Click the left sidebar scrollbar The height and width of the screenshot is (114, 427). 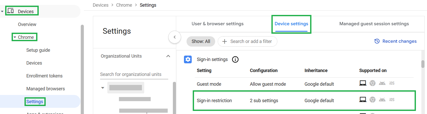pyautogui.click(x=82, y=69)
